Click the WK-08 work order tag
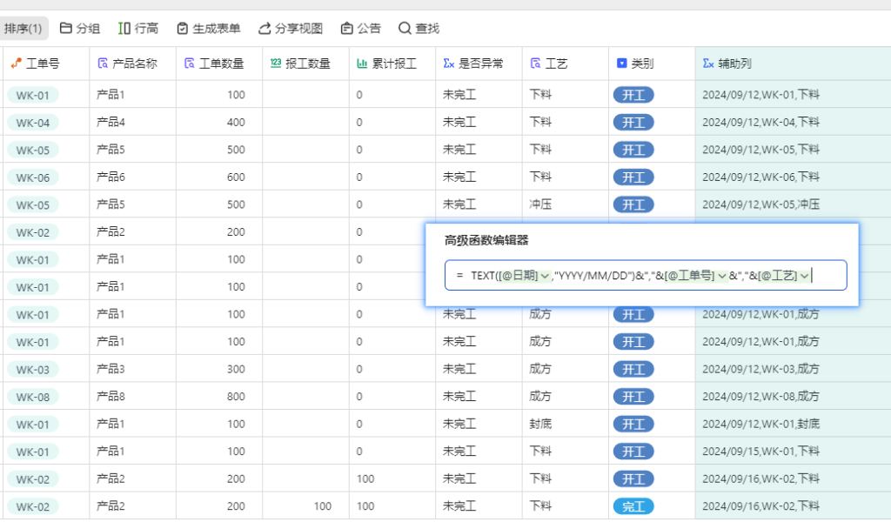The height and width of the screenshot is (522, 891). [33, 397]
